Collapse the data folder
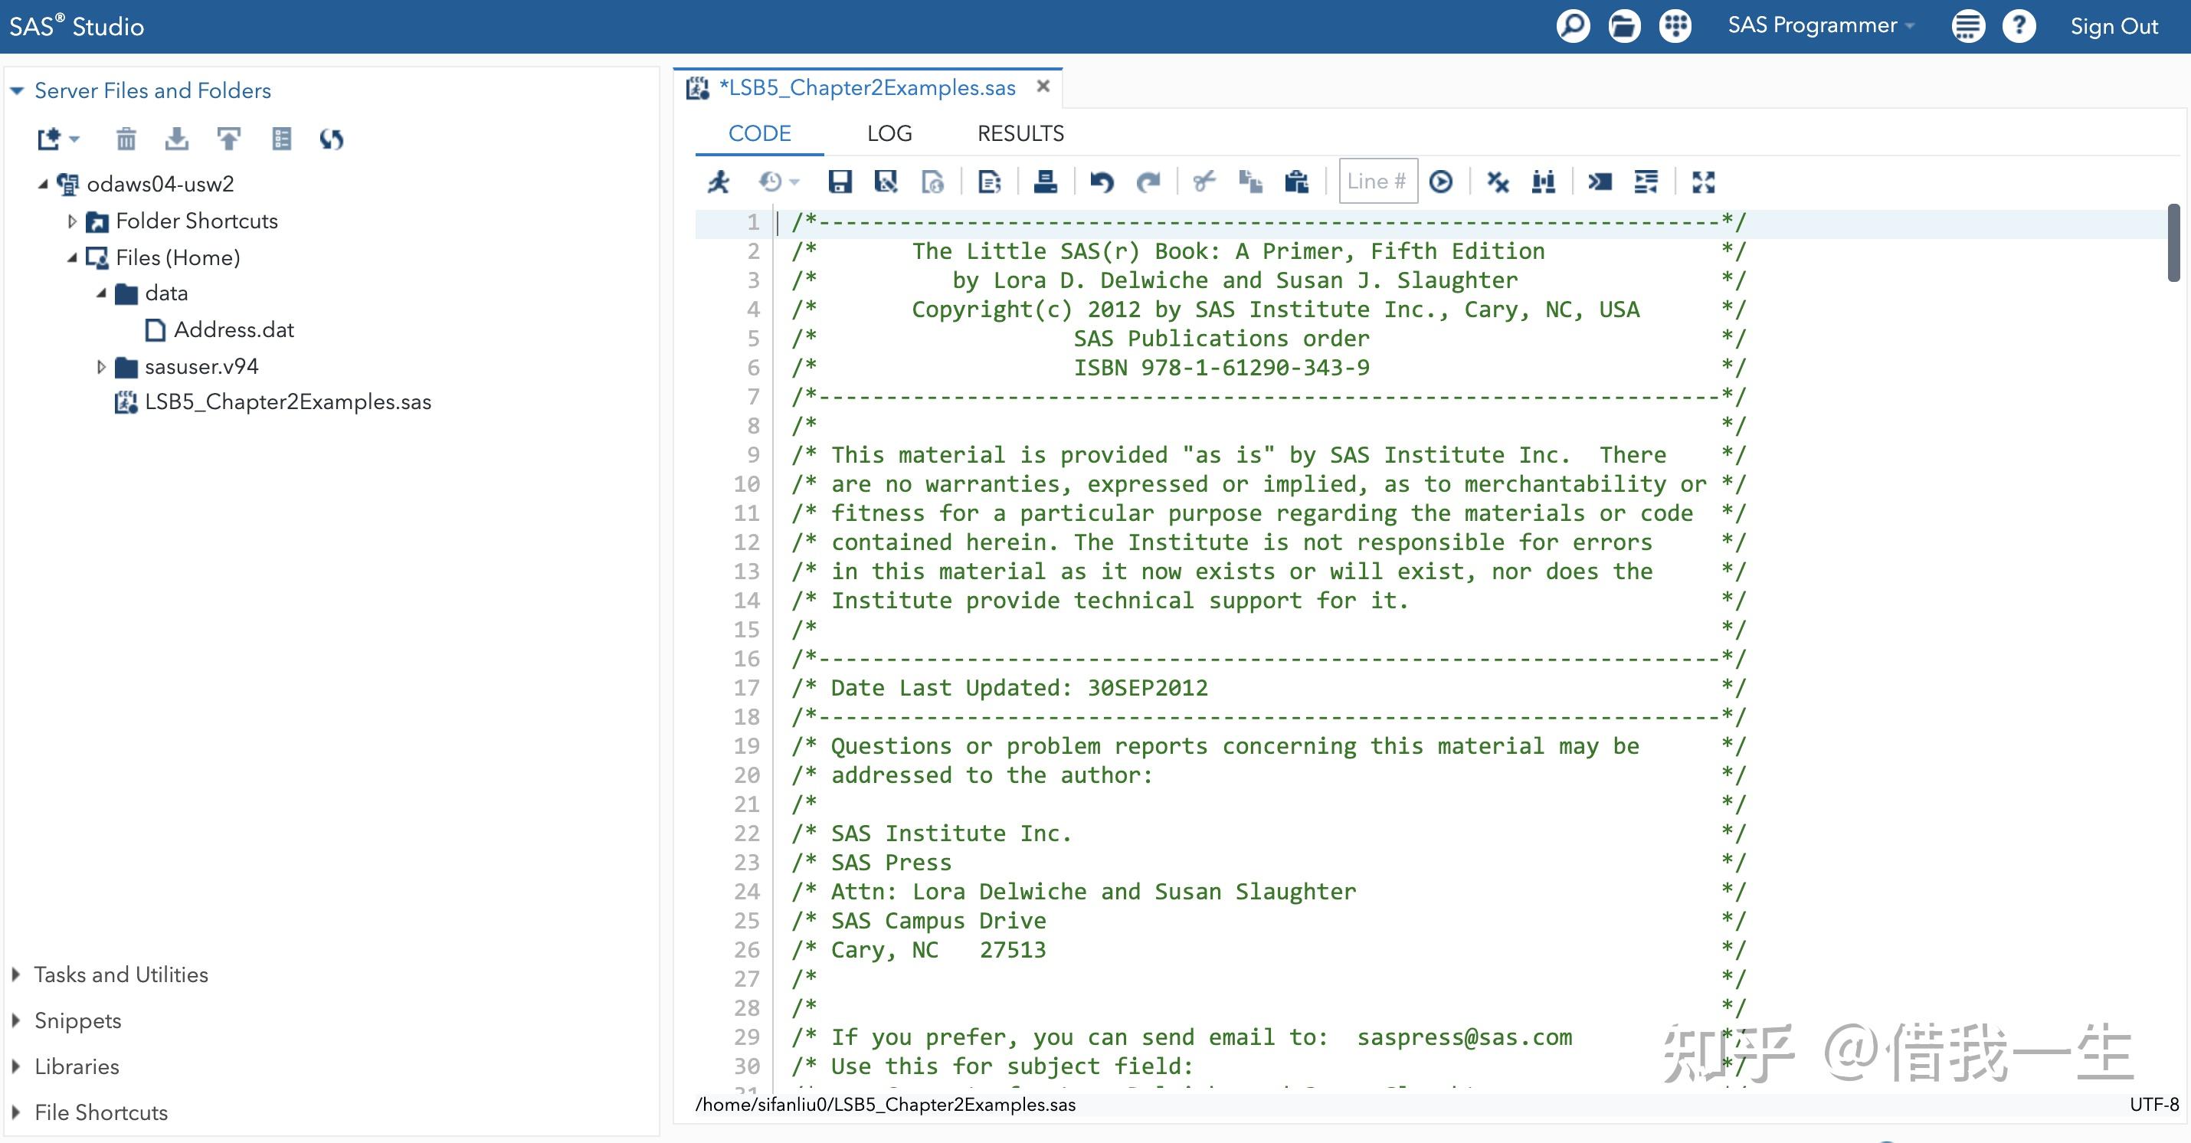 pos(101,293)
